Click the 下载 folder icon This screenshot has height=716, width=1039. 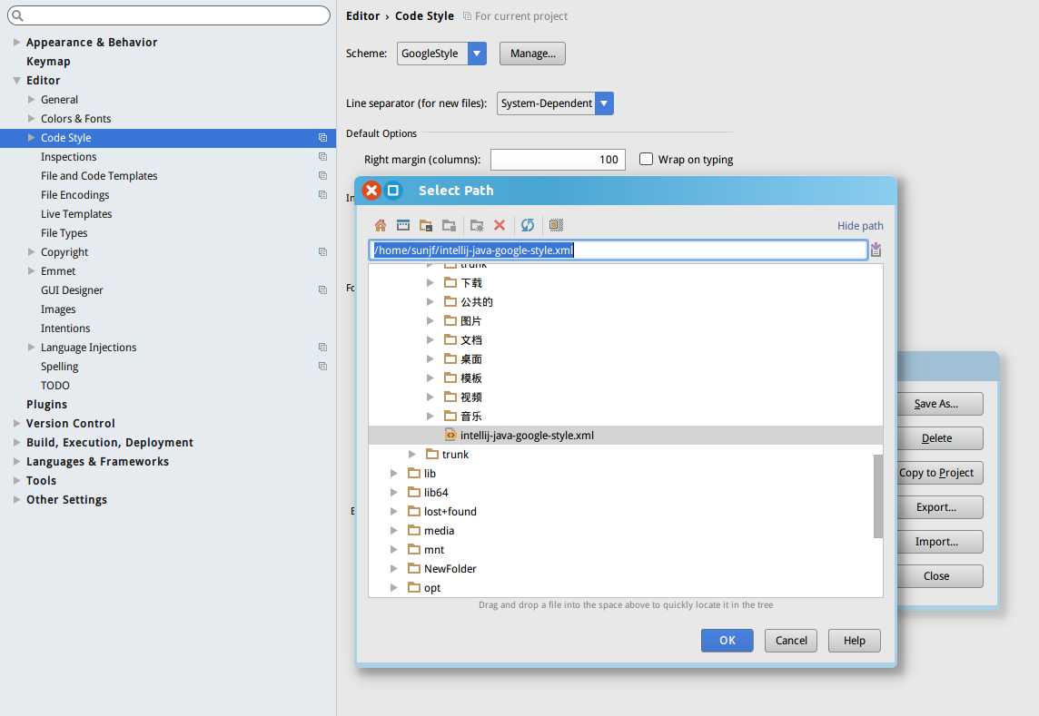point(450,283)
